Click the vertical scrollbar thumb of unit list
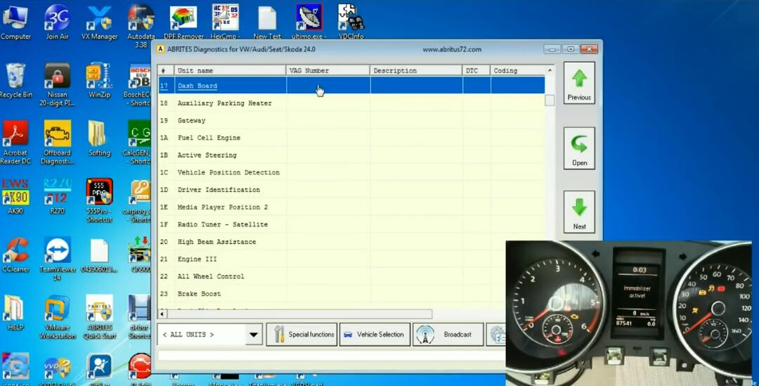Screen dimensions: 759x386 550,100
